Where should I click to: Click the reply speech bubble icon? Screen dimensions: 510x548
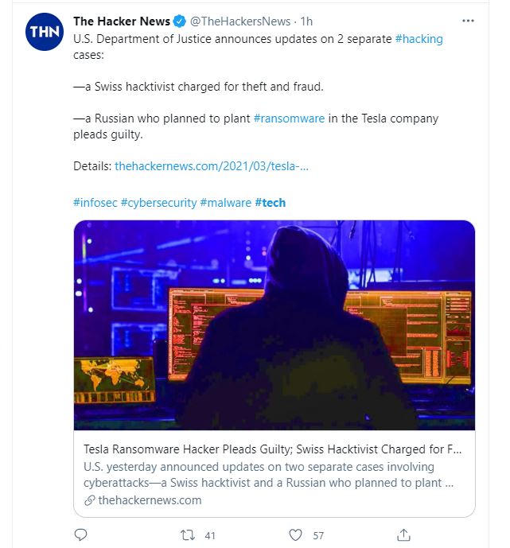pyautogui.click(x=80, y=534)
